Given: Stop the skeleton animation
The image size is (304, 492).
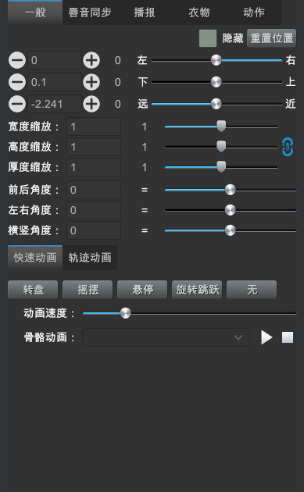Looking at the screenshot, I should [x=288, y=337].
